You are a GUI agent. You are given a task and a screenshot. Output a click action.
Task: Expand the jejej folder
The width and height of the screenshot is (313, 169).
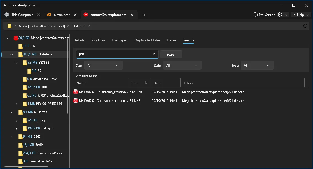[16, 120]
